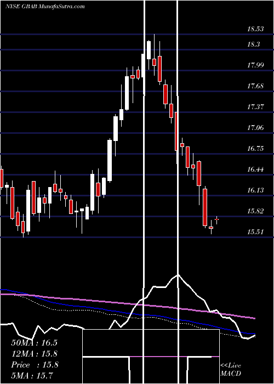This screenshot has height=384, width=274.
Task: Click the <<Live MACD label
Action: (231, 369)
